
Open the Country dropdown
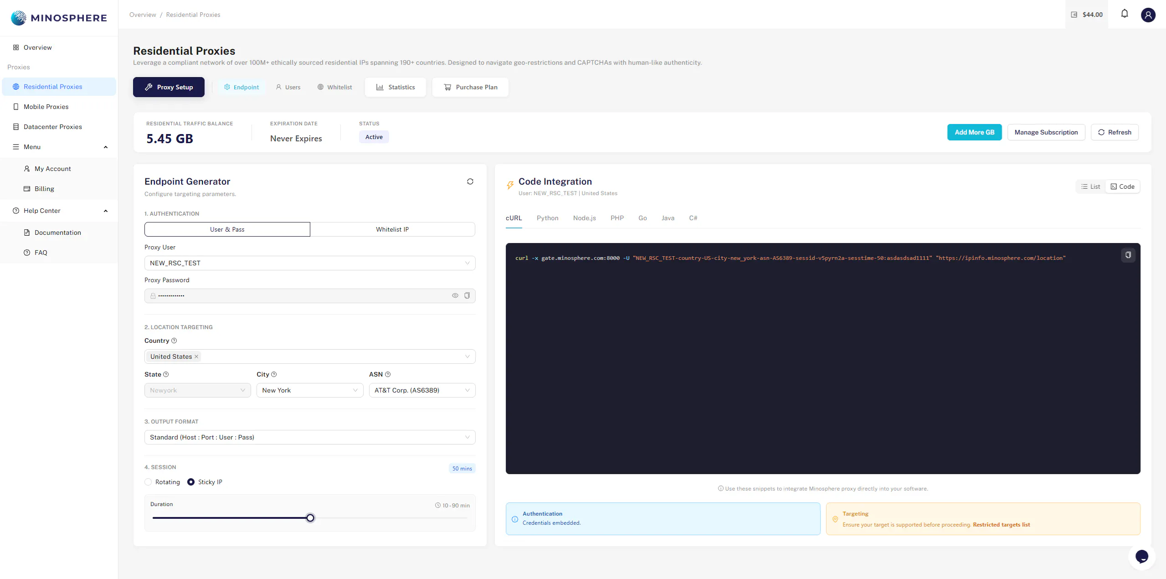(x=310, y=357)
